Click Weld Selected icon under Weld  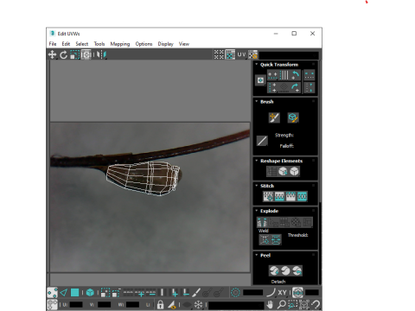click(276, 239)
